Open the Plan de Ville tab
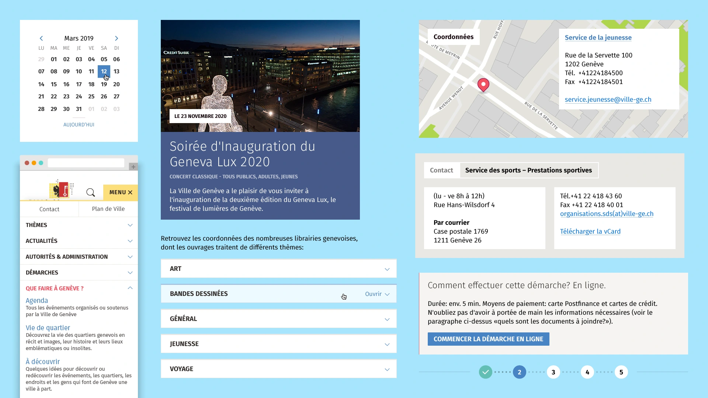This screenshot has width=708, height=398. coord(108,209)
